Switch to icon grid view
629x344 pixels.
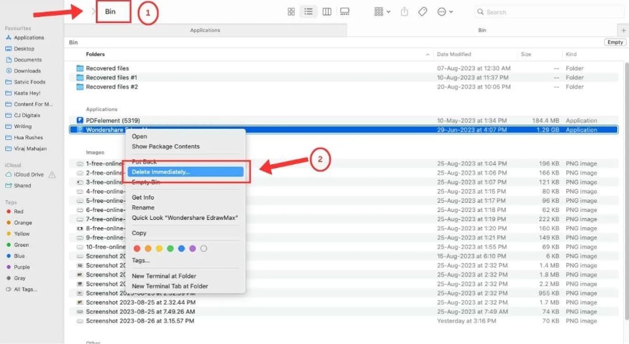pyautogui.click(x=292, y=12)
